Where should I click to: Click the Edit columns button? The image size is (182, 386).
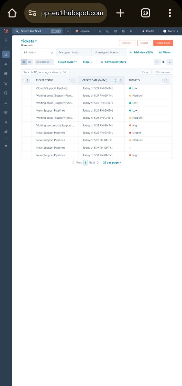pyautogui.click(x=163, y=72)
